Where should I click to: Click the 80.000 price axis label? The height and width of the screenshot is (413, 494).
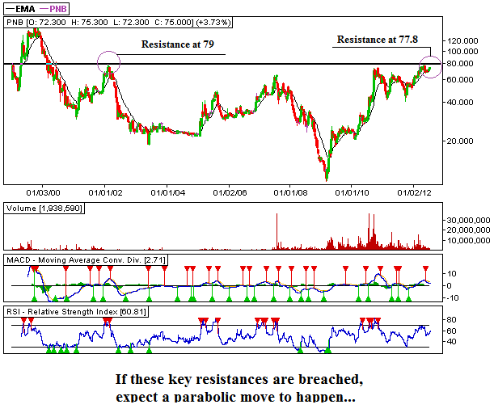tap(460, 64)
